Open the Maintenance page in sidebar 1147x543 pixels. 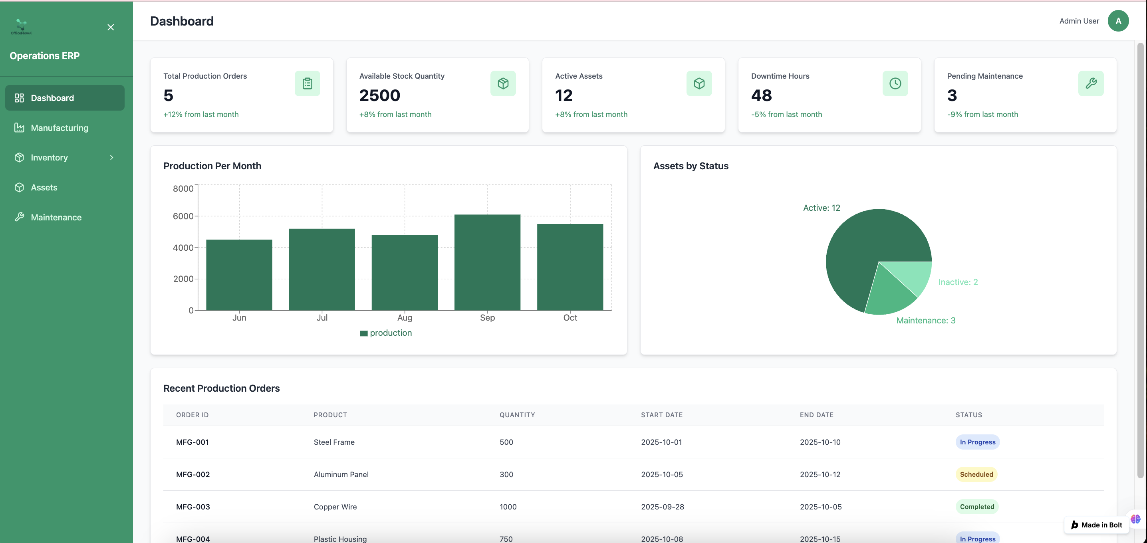click(x=56, y=217)
